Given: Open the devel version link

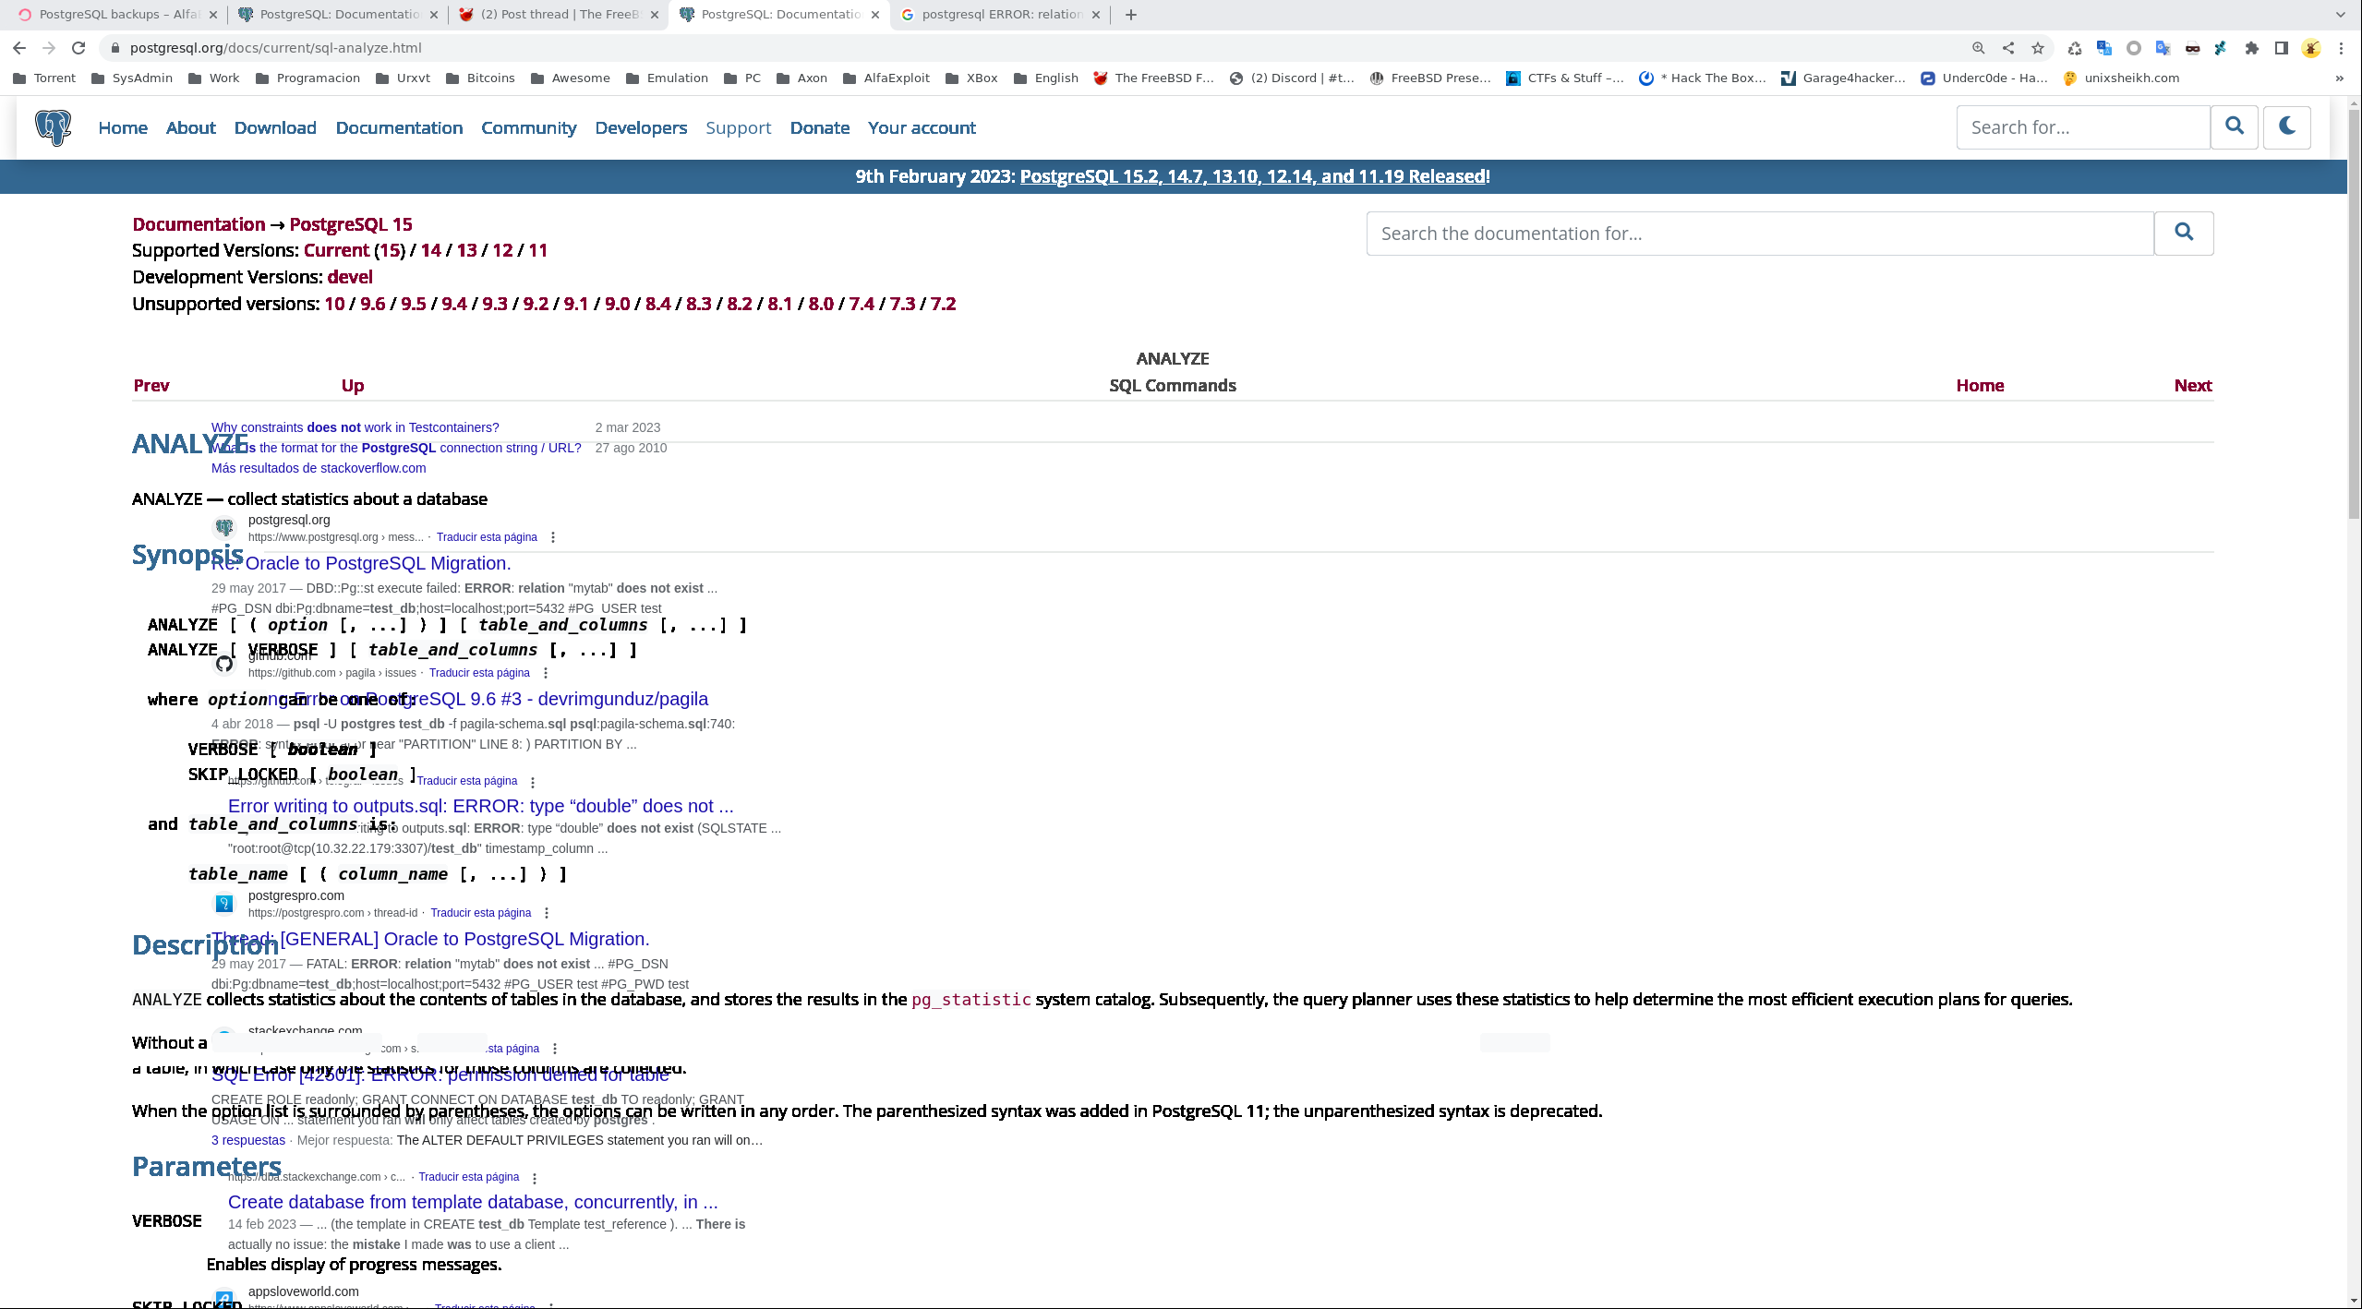Looking at the screenshot, I should coord(350,277).
